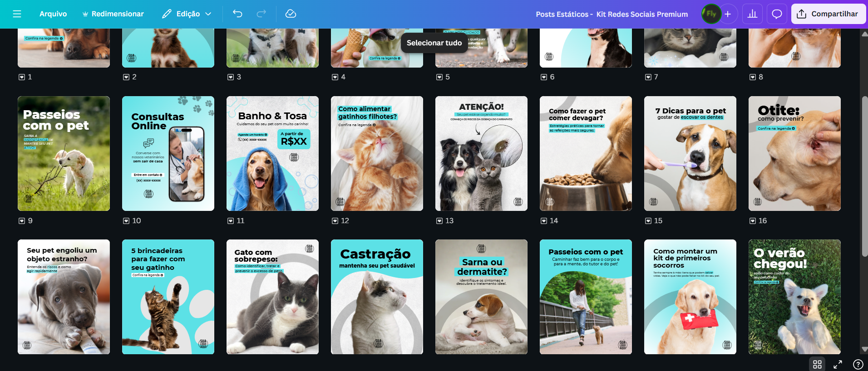The width and height of the screenshot is (868, 371).
Task: Select Como fazer o pet comer devagar thumbnail
Action: pos(586,153)
